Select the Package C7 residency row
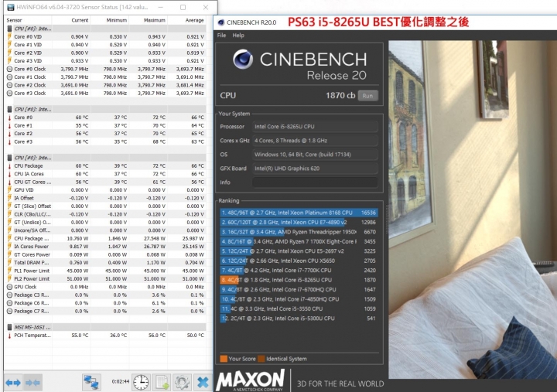The image size is (557, 392). (106, 311)
